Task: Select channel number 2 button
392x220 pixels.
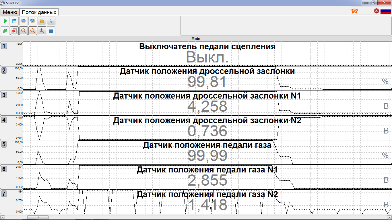Action: click(x=4, y=70)
